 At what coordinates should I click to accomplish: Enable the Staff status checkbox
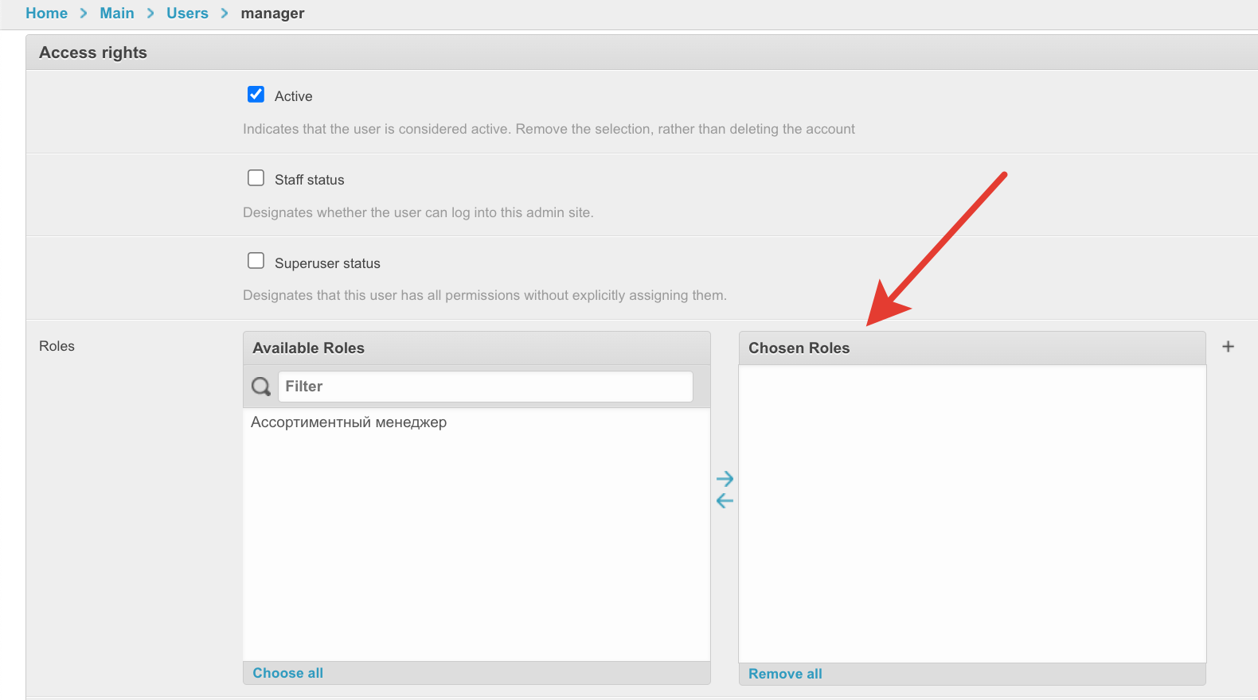tap(256, 178)
